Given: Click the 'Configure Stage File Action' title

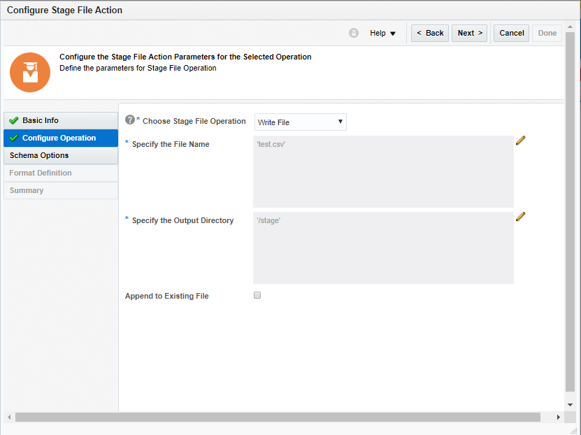Looking at the screenshot, I should pos(64,10).
